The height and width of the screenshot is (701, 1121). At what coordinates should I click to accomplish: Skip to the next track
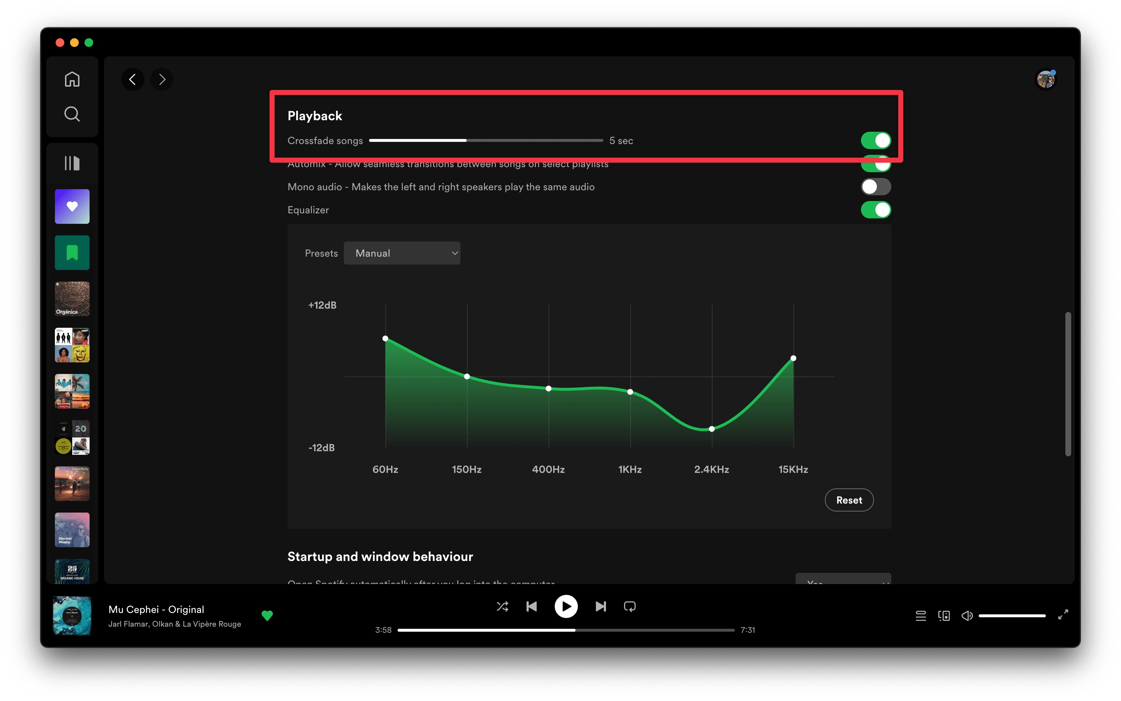[x=601, y=606]
